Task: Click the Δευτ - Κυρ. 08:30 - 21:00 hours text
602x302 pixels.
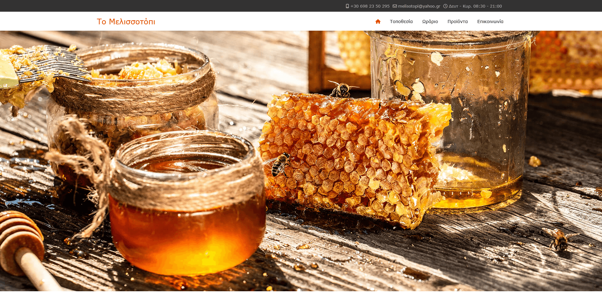Action: (x=475, y=6)
